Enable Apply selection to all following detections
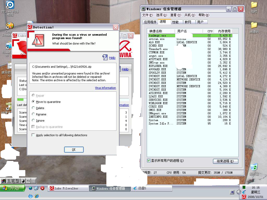Viewport: 267px width, 200px height. click(33, 135)
